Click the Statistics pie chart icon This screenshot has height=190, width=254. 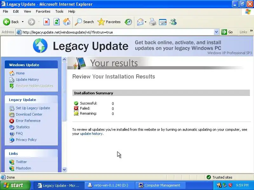(12, 127)
